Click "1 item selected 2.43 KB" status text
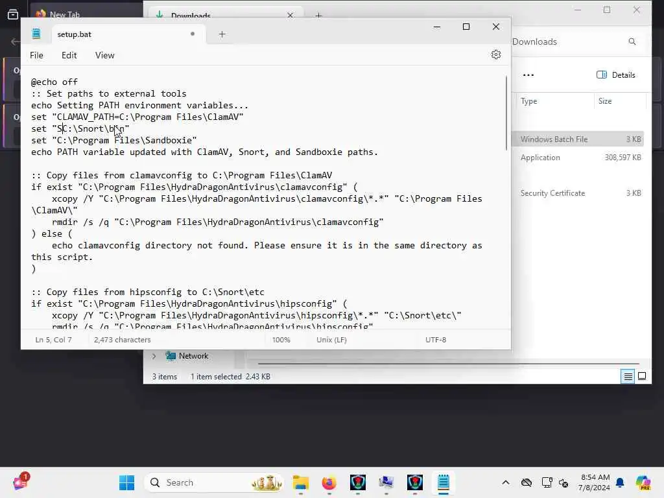The height and width of the screenshot is (498, 664). 230,377
